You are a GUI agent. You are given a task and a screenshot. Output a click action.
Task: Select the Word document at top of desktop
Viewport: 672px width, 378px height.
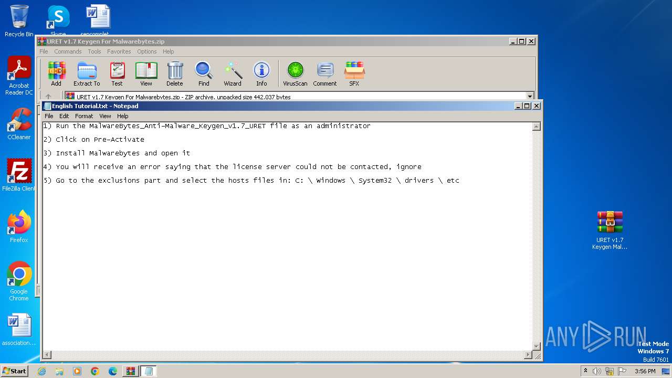click(x=98, y=20)
